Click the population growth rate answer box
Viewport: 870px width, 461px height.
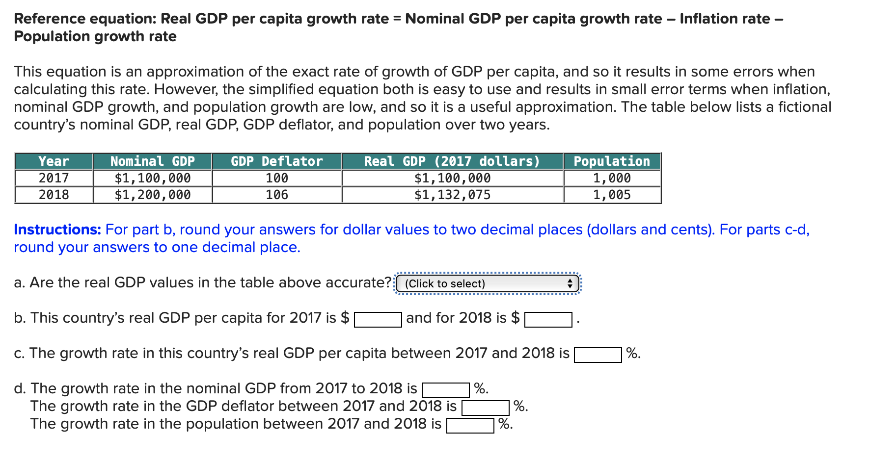(470, 425)
